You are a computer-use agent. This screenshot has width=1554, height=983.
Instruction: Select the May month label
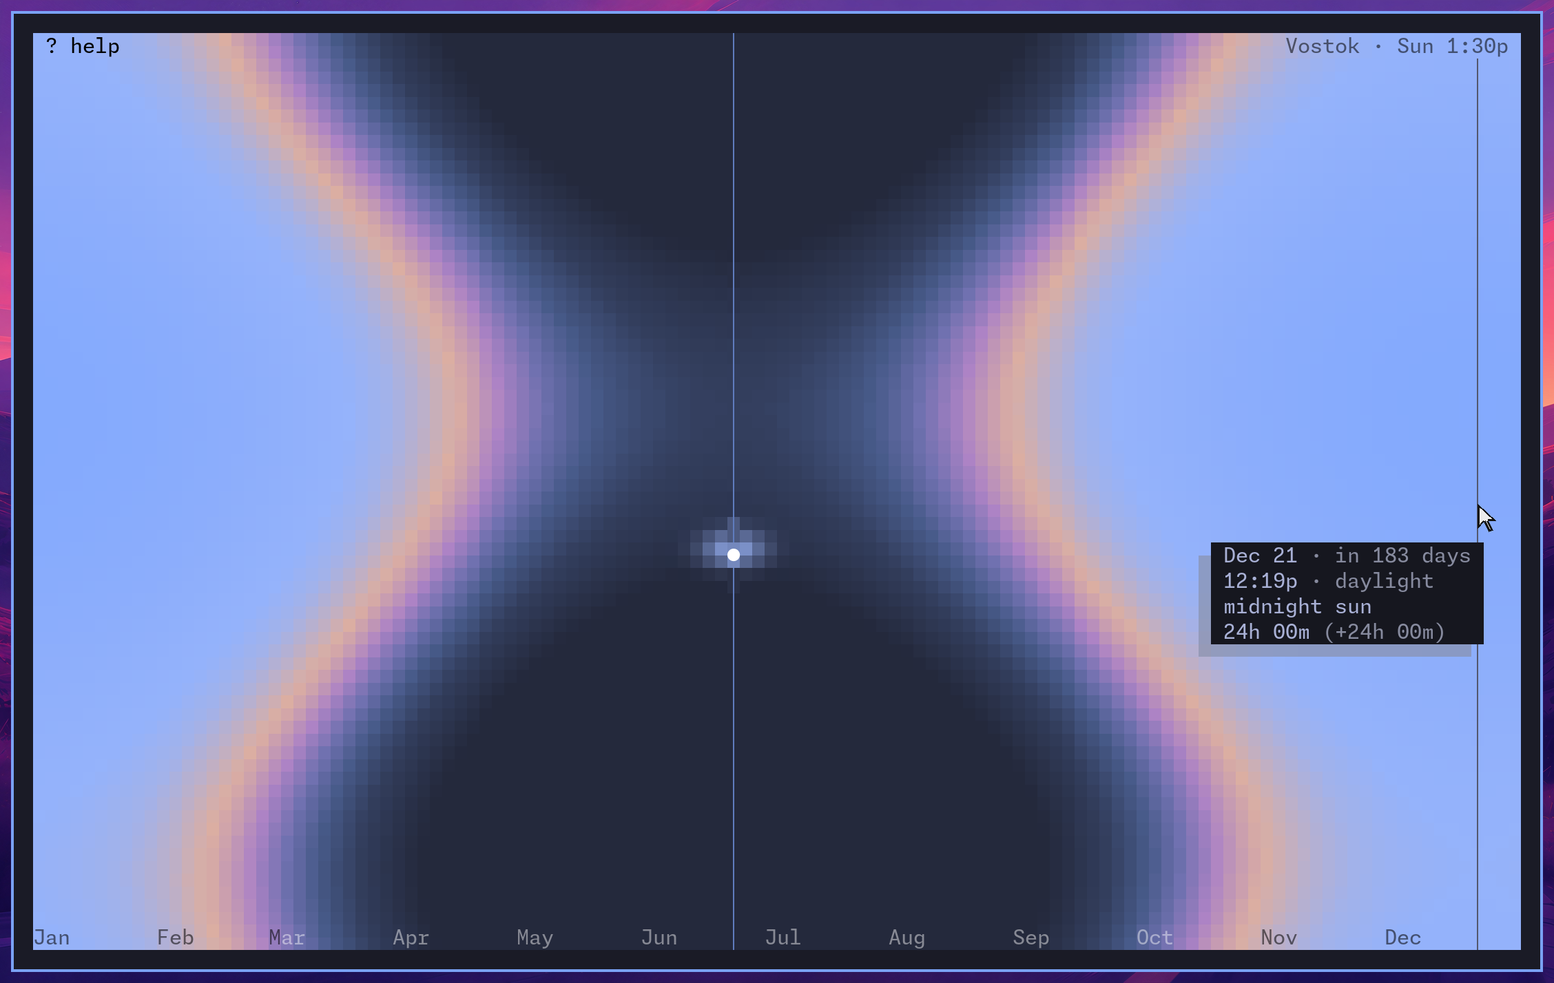pyautogui.click(x=535, y=938)
